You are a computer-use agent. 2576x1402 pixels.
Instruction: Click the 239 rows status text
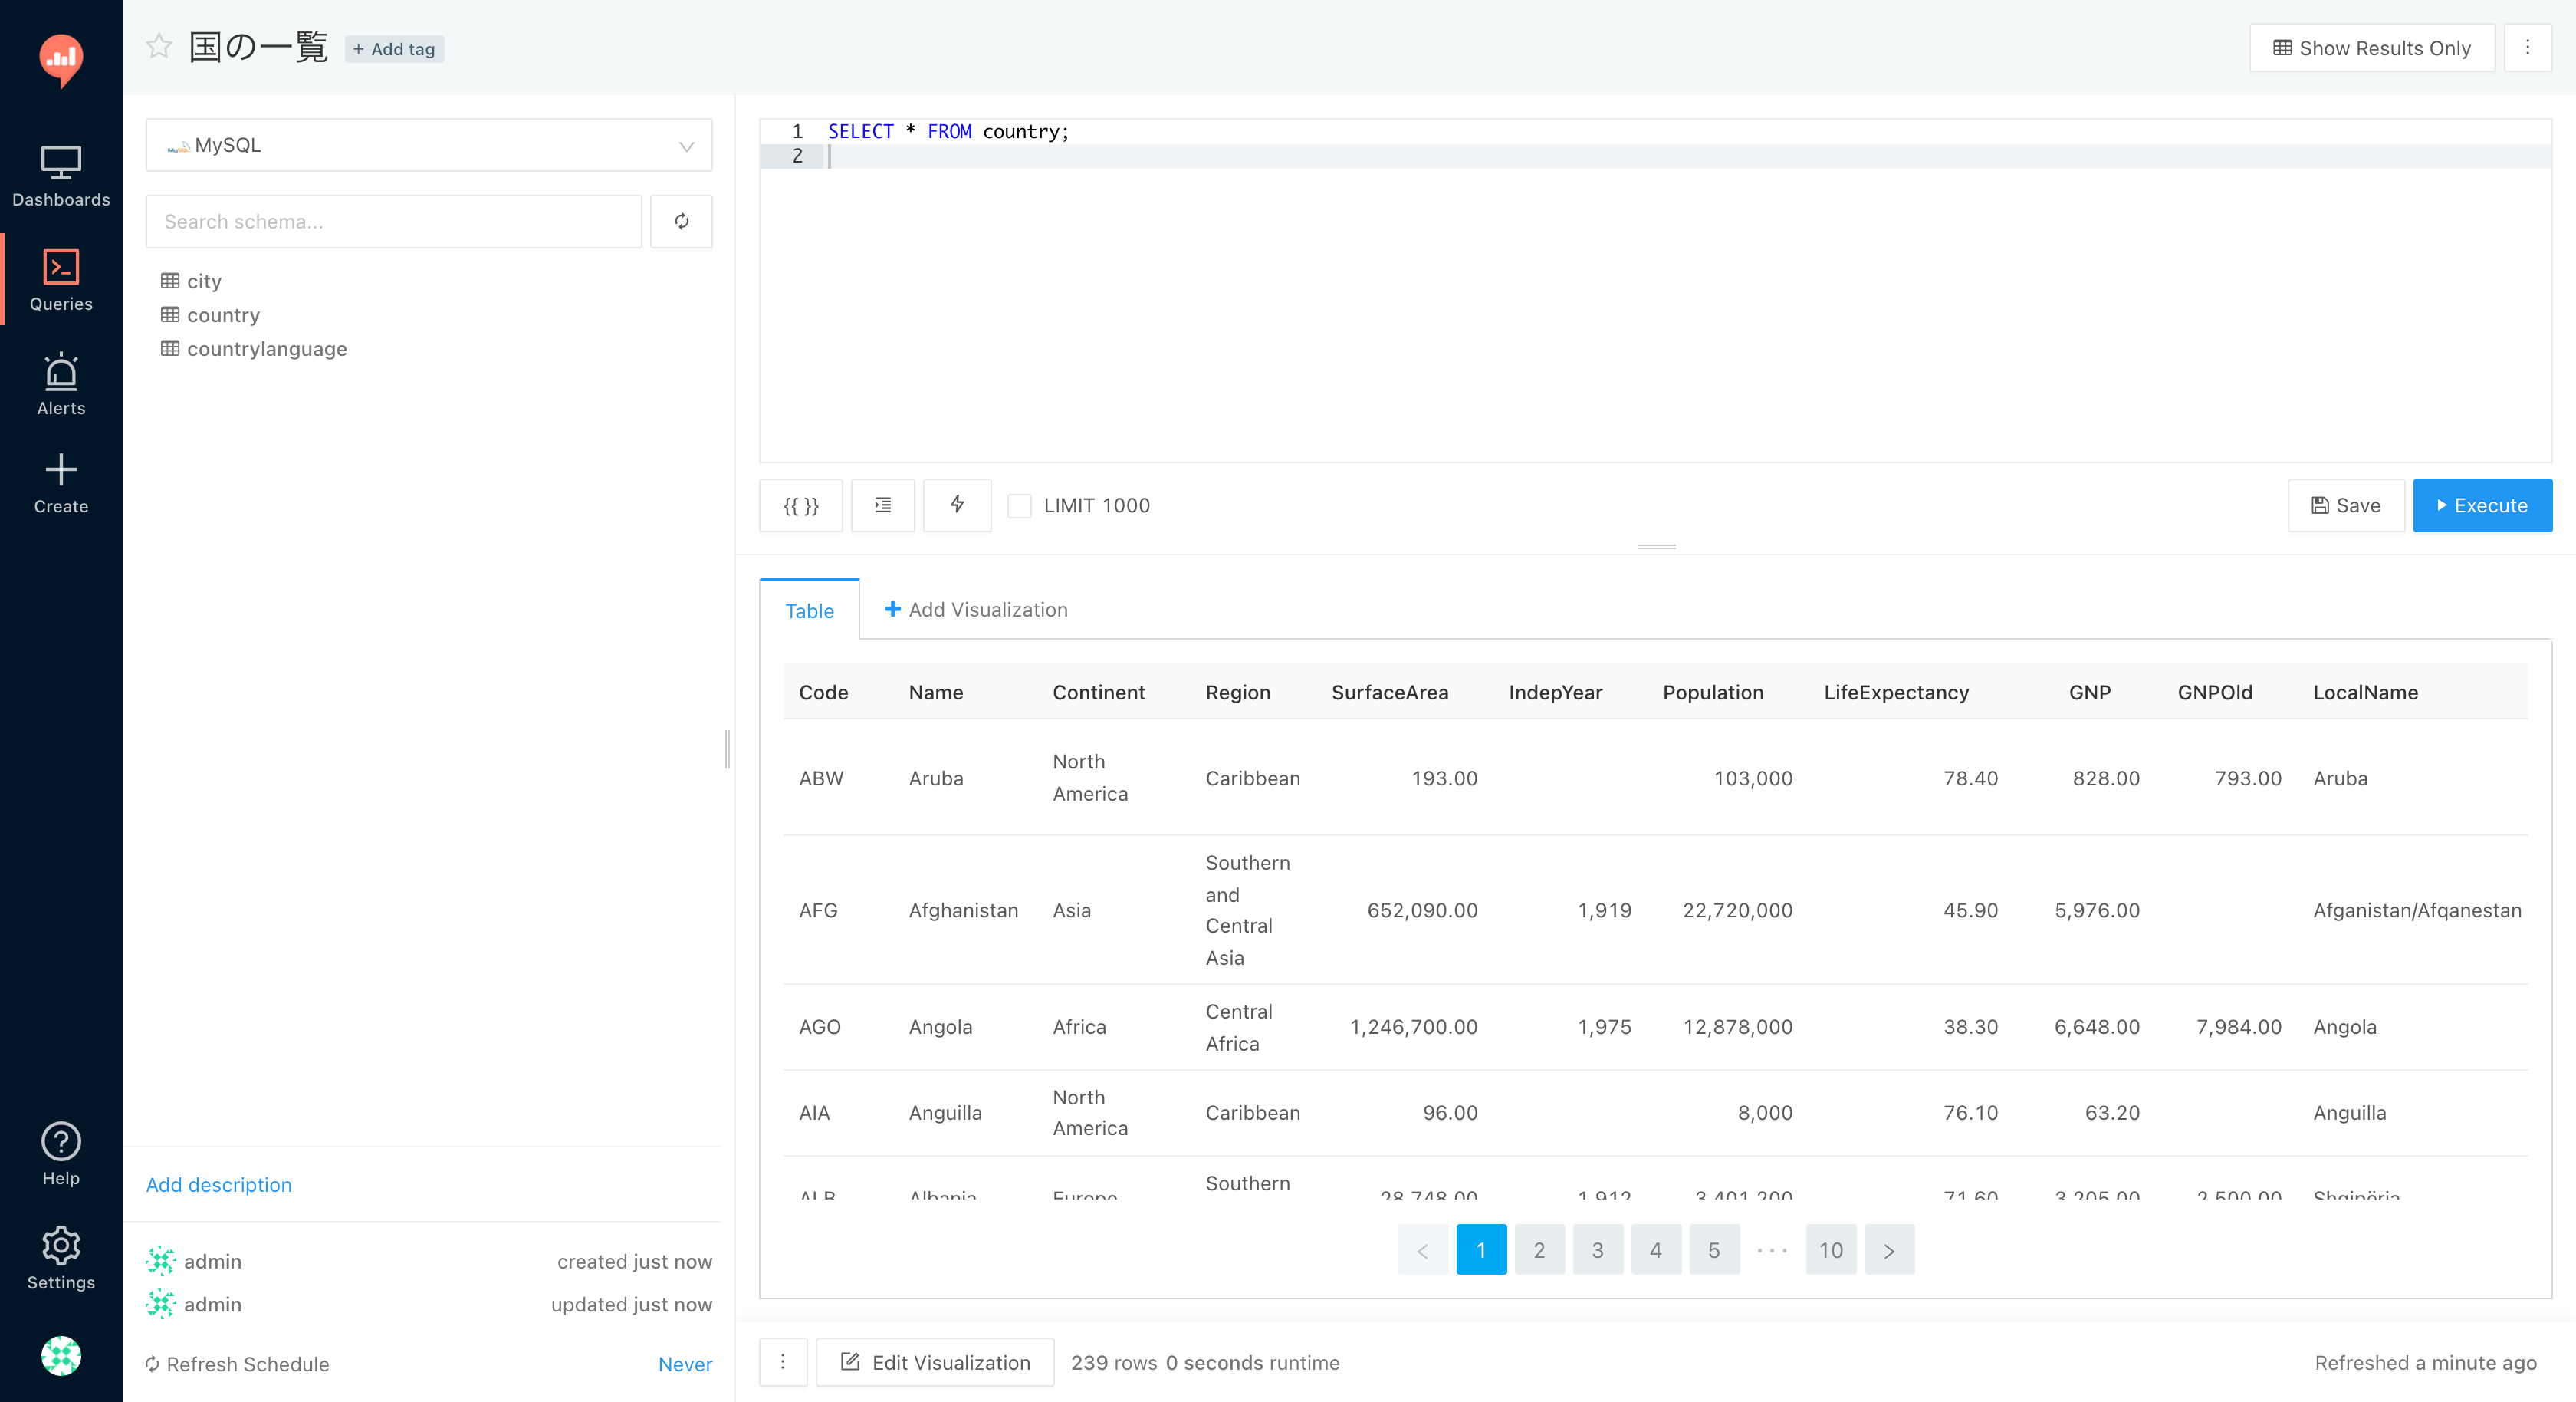click(1113, 1363)
